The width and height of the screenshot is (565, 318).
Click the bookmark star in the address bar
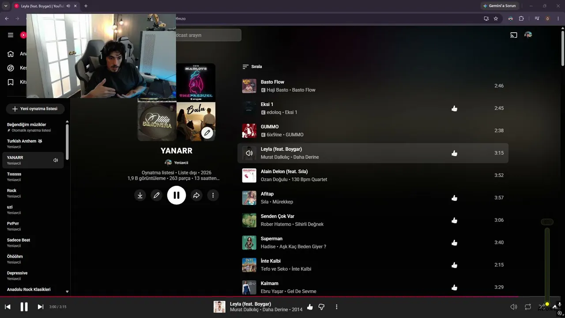(x=496, y=19)
